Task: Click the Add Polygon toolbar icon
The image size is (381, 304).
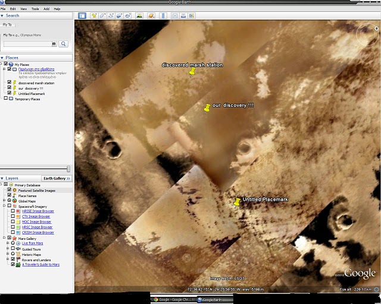Action: 102,16
